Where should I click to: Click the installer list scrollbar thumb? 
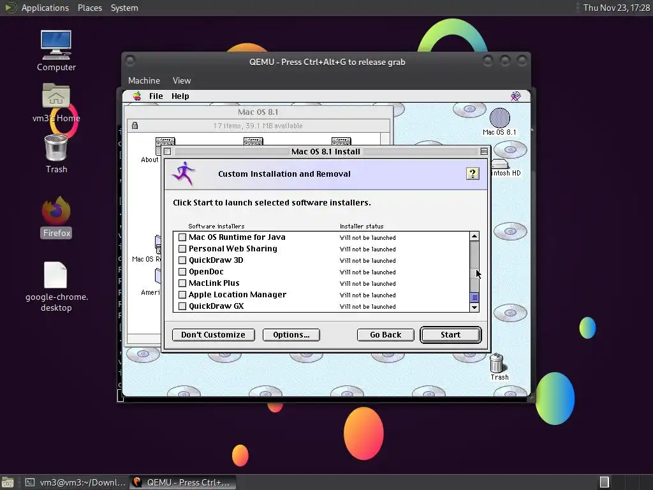click(474, 297)
